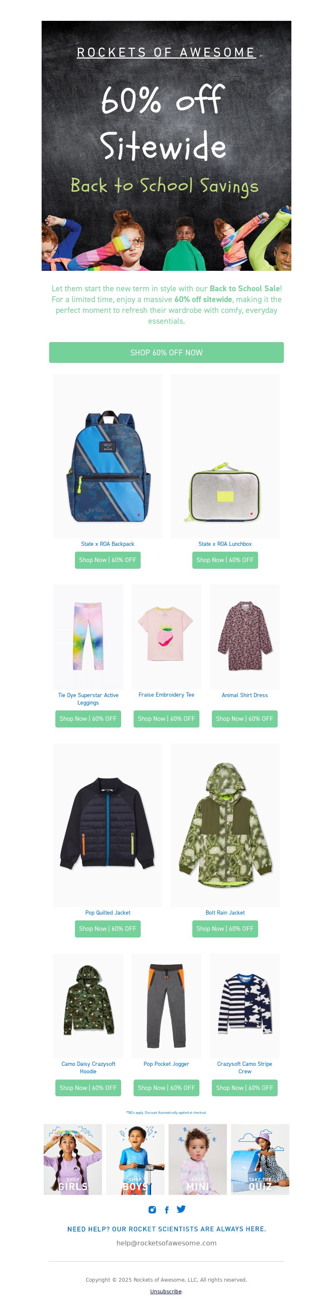Open the Pop Pocket Jogger image
The image size is (333, 1315).
(166, 1006)
